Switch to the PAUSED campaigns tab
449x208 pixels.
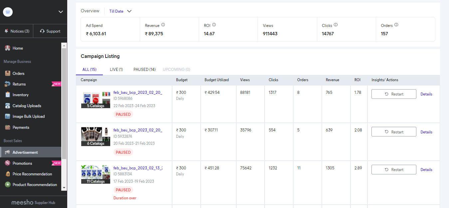[x=144, y=69]
